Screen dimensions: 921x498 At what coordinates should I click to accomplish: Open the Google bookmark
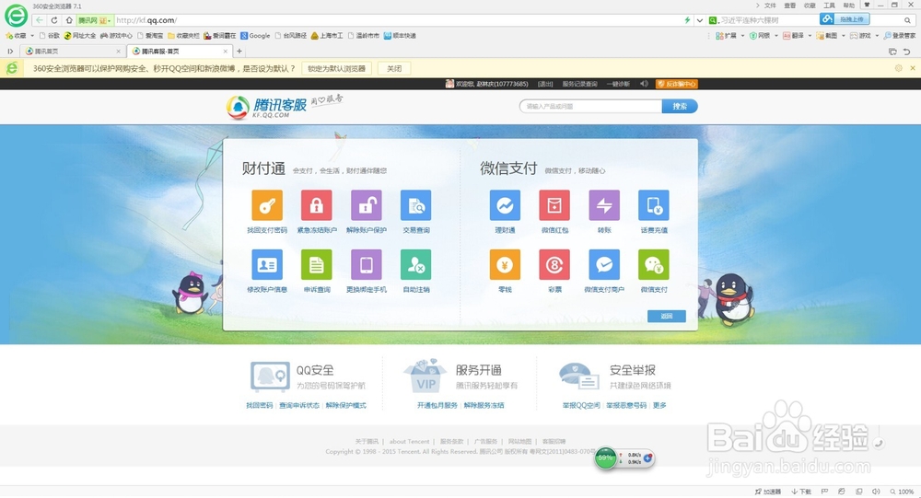click(x=255, y=36)
